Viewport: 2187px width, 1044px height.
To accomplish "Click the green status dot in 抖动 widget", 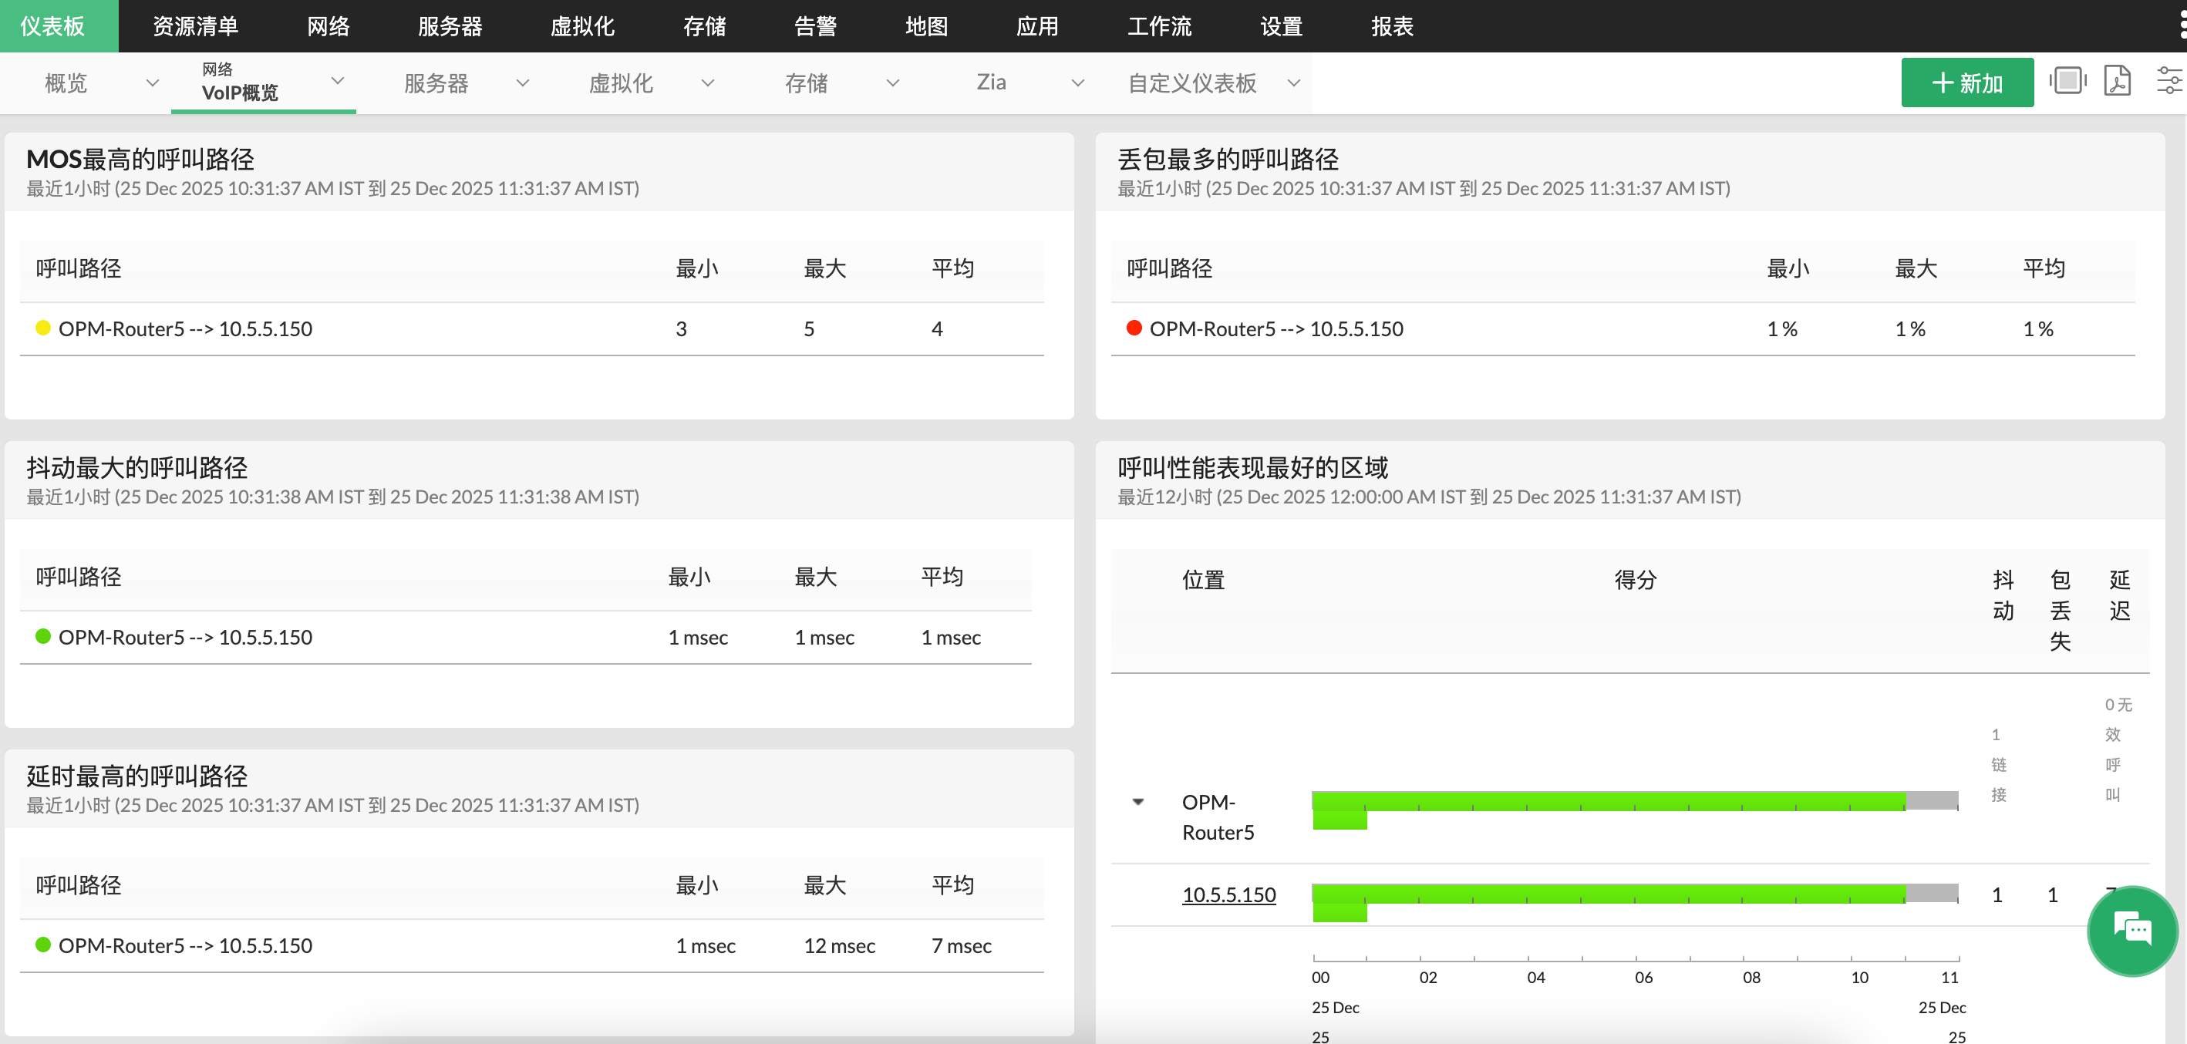I will 42,636.
